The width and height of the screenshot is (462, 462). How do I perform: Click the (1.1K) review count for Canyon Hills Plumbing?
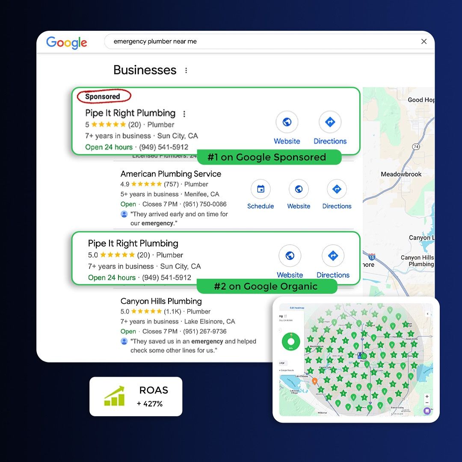pyautogui.click(x=172, y=311)
